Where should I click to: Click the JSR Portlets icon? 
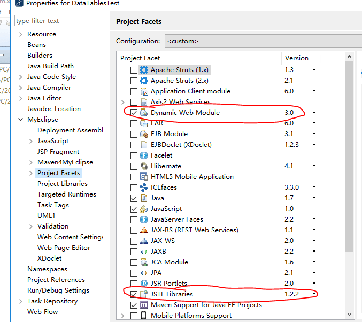144,284
